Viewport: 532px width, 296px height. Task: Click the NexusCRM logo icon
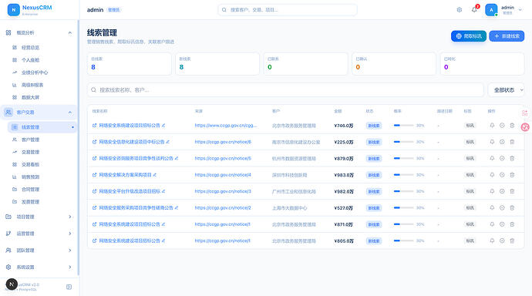14,10
